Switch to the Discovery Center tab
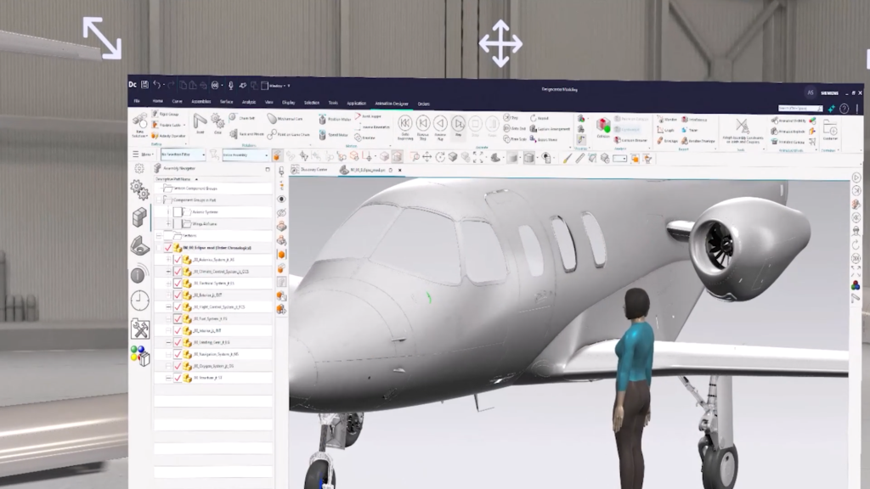Image resolution: width=870 pixels, height=489 pixels. coord(313,170)
